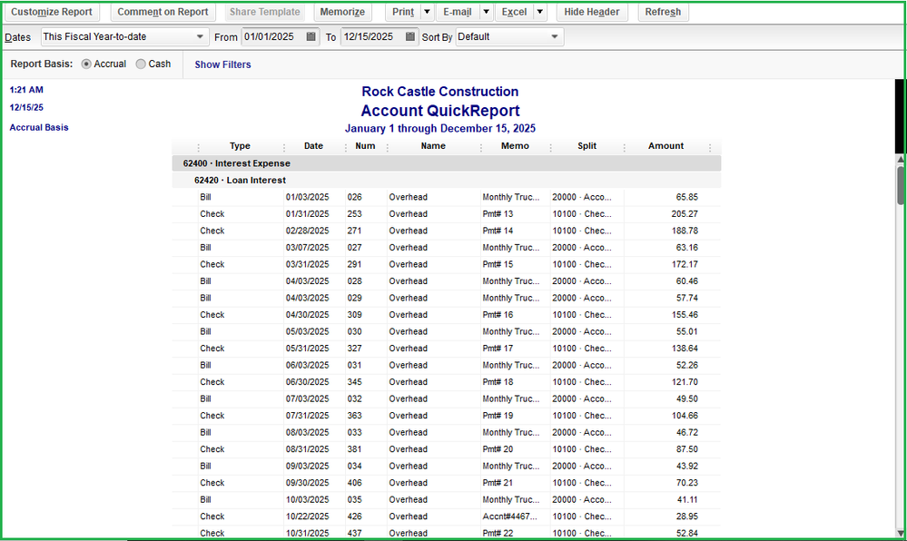
Task: Click the Excel button
Action: (514, 12)
